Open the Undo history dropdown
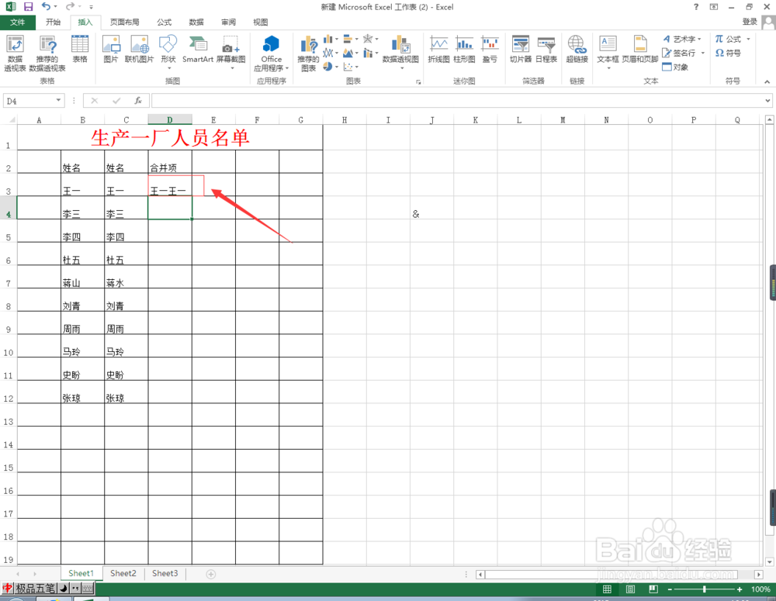 (x=55, y=6)
